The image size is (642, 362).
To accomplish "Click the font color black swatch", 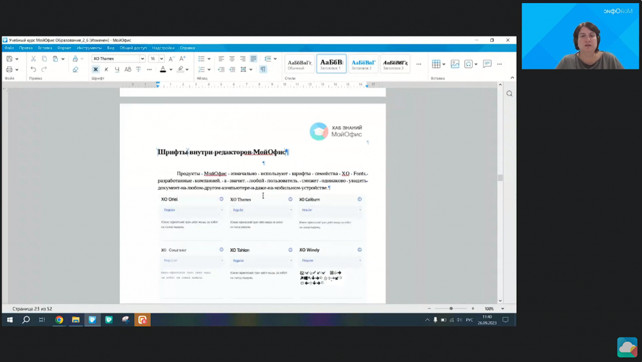I will click(x=163, y=69).
